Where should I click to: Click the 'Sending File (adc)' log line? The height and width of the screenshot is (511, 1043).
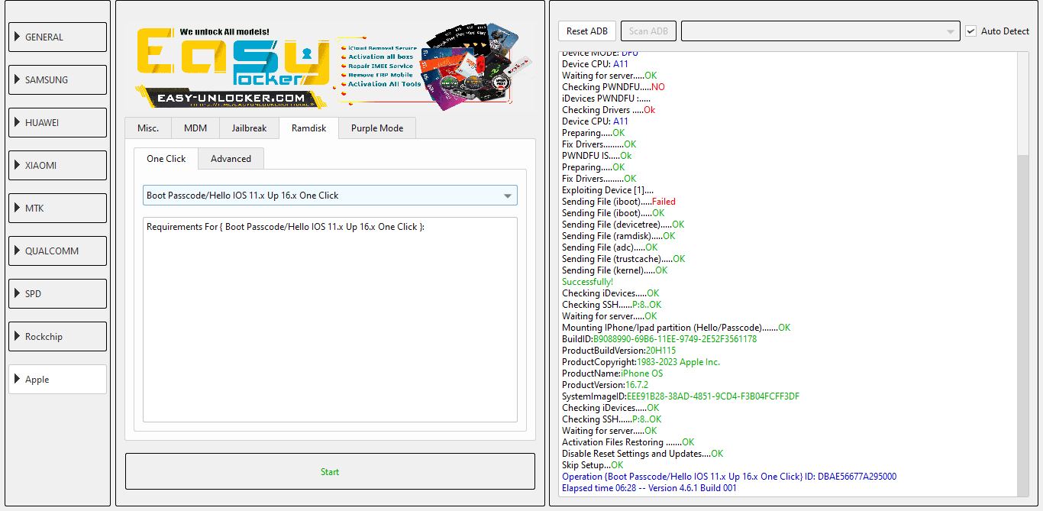point(609,247)
